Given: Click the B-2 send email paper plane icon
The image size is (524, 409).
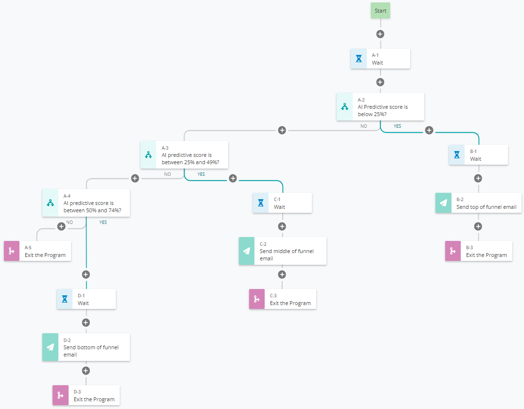Looking at the screenshot, I should (x=443, y=203).
